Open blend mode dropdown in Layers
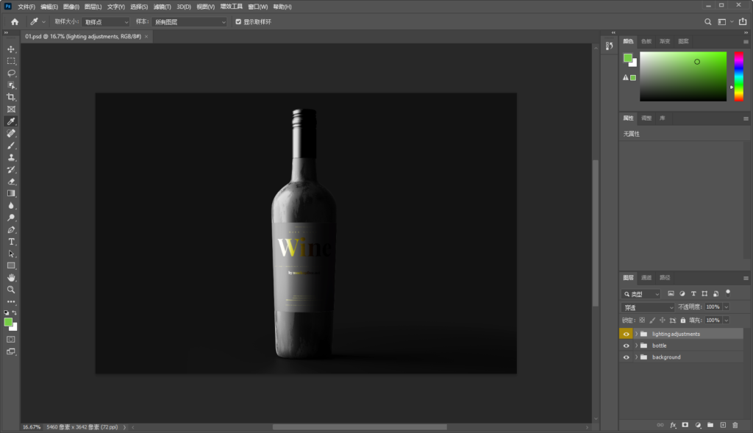The height and width of the screenshot is (433, 753). pyautogui.click(x=648, y=307)
